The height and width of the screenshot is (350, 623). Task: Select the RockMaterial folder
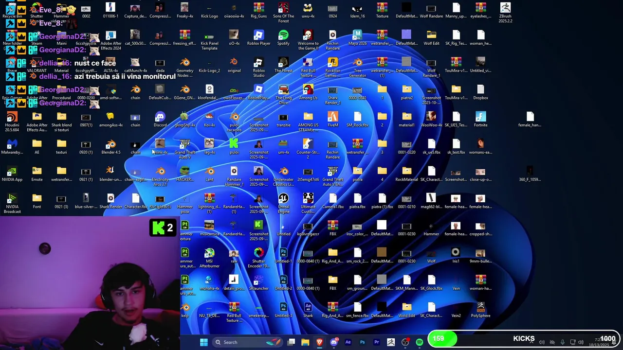(x=406, y=174)
